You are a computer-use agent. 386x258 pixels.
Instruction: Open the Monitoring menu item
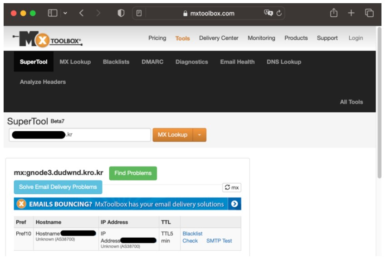[261, 38]
